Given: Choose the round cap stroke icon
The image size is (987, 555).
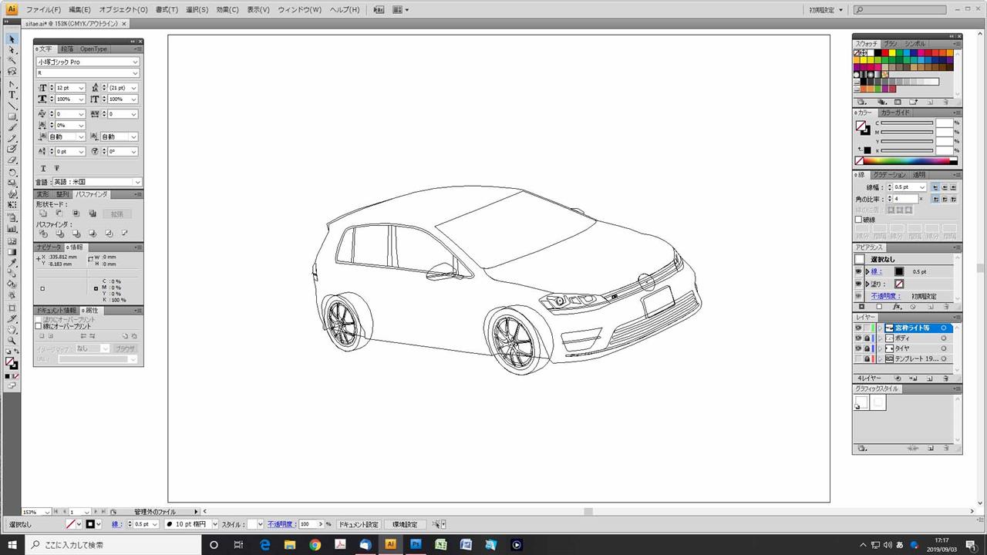Looking at the screenshot, I should (x=945, y=187).
